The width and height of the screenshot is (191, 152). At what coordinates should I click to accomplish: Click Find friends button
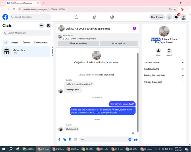157,17
